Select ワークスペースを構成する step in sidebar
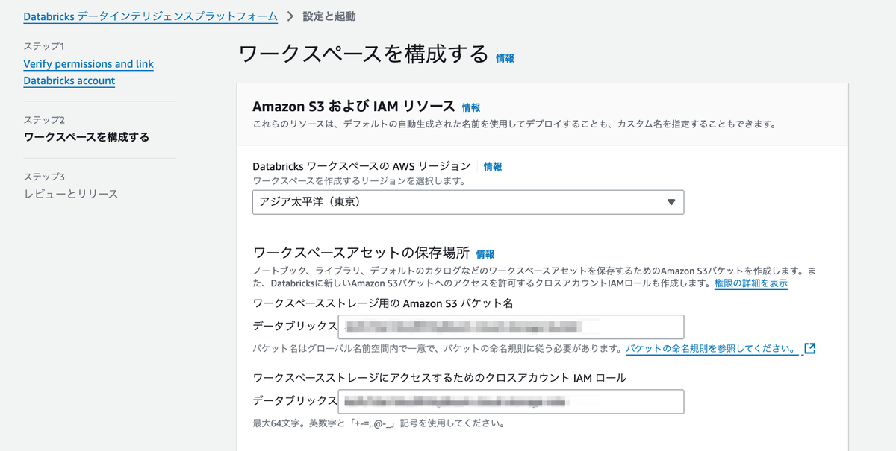896x451 pixels. tap(86, 137)
